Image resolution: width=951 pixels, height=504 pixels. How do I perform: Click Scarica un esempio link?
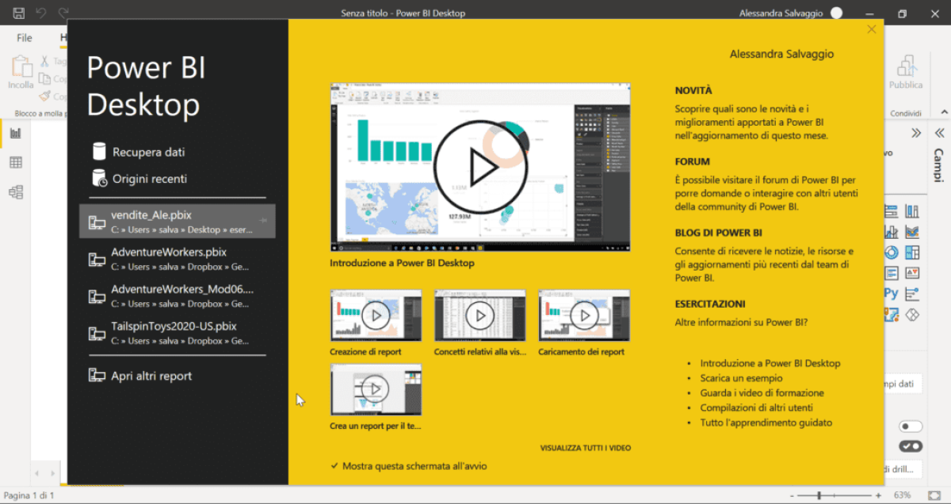pos(741,378)
